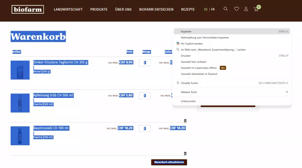Open ÜBER UNS navigation item

pyautogui.click(x=123, y=9)
